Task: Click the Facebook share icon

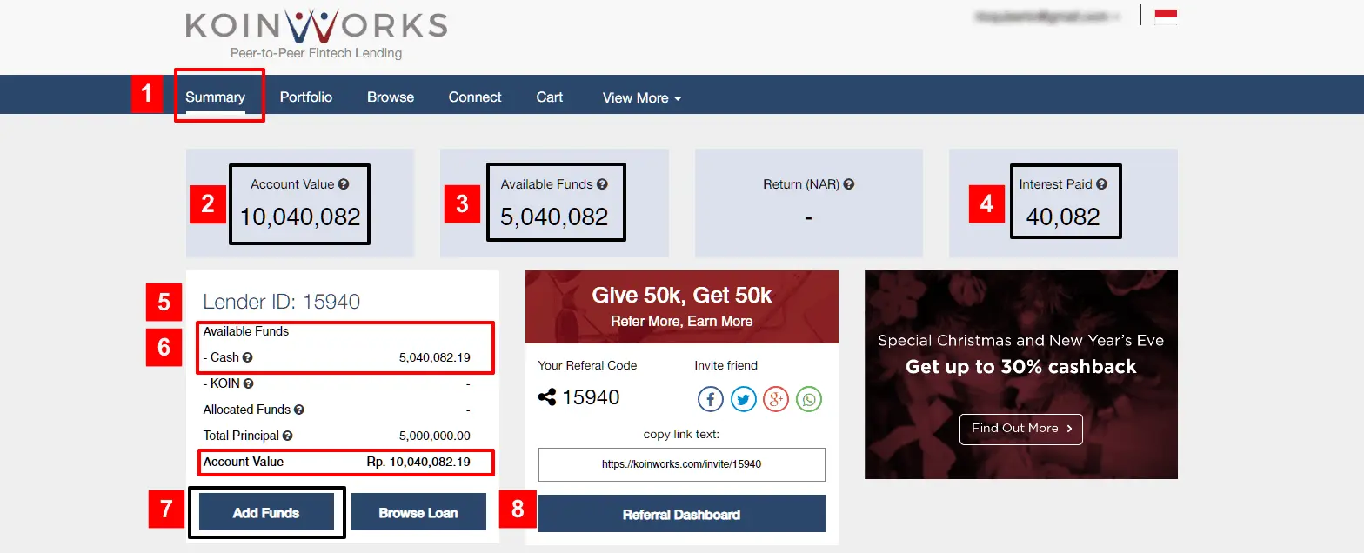Action: pyautogui.click(x=711, y=399)
